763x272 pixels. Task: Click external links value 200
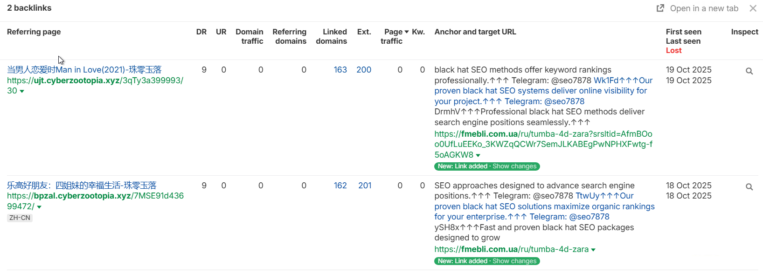tap(364, 70)
